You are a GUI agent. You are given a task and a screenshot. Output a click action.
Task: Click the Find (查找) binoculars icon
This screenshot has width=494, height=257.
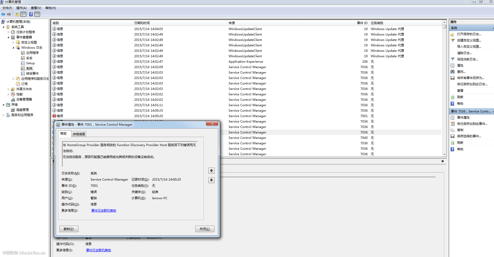click(x=452, y=72)
